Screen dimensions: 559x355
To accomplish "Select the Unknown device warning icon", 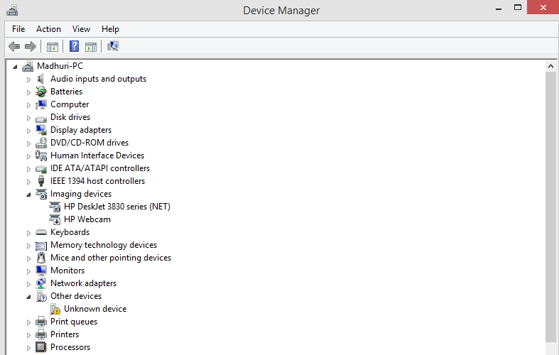I will (55, 309).
